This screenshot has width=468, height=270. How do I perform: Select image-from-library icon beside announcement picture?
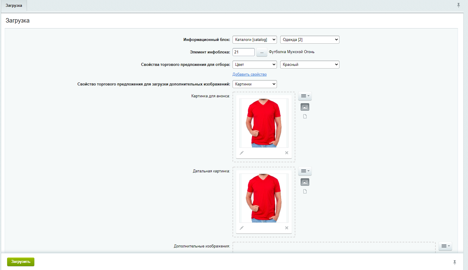coord(305,107)
